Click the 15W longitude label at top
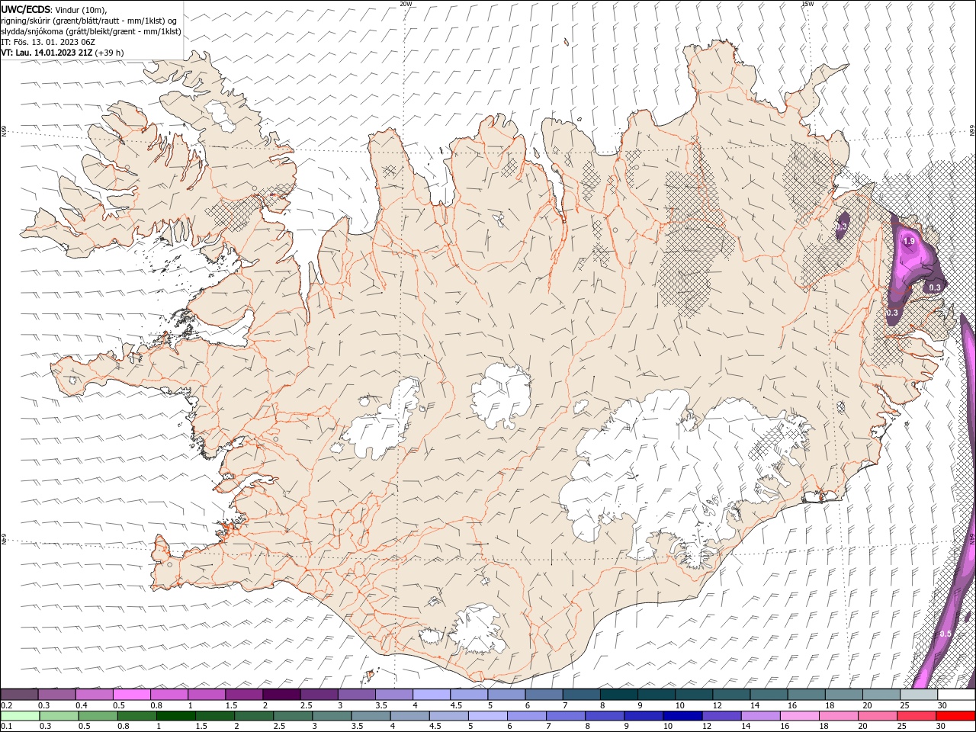976x732 pixels. tap(807, 4)
